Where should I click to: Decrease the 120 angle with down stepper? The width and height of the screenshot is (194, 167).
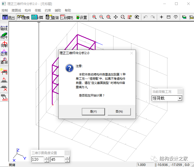(x=47, y=161)
